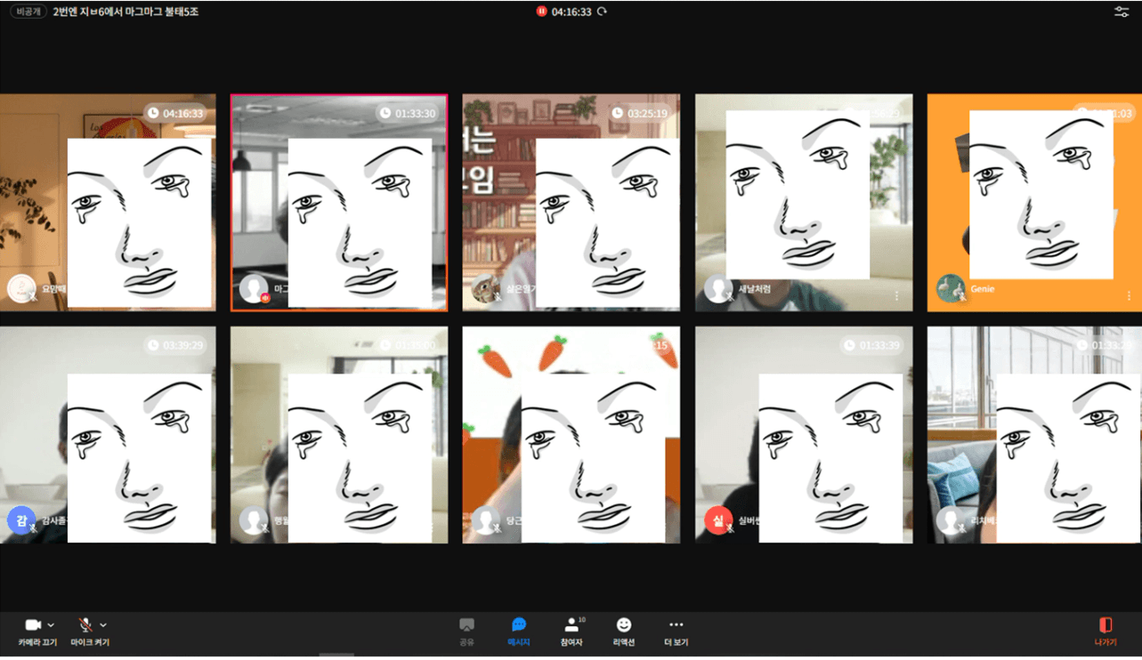This screenshot has width=1142, height=660.
Task: Pause the red timer button
Action: [541, 12]
